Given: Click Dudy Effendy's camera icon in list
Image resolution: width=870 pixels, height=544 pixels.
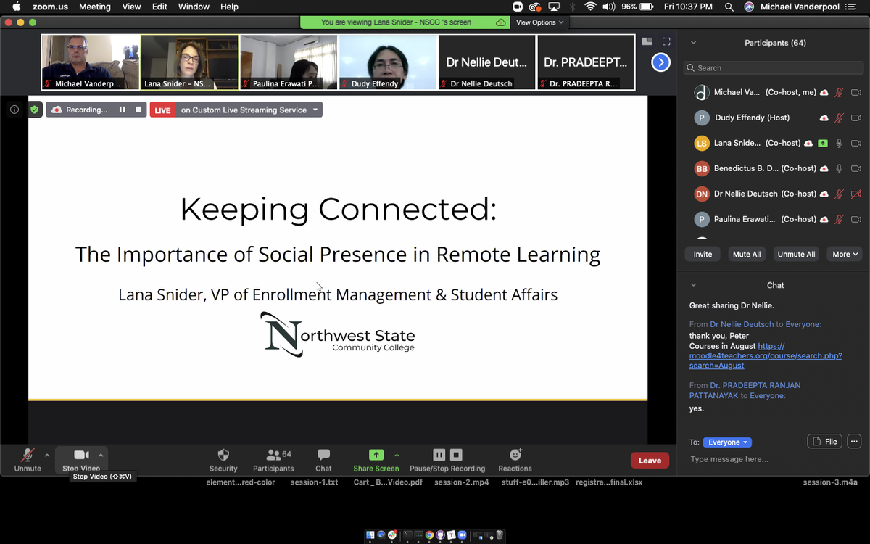Looking at the screenshot, I should (856, 118).
